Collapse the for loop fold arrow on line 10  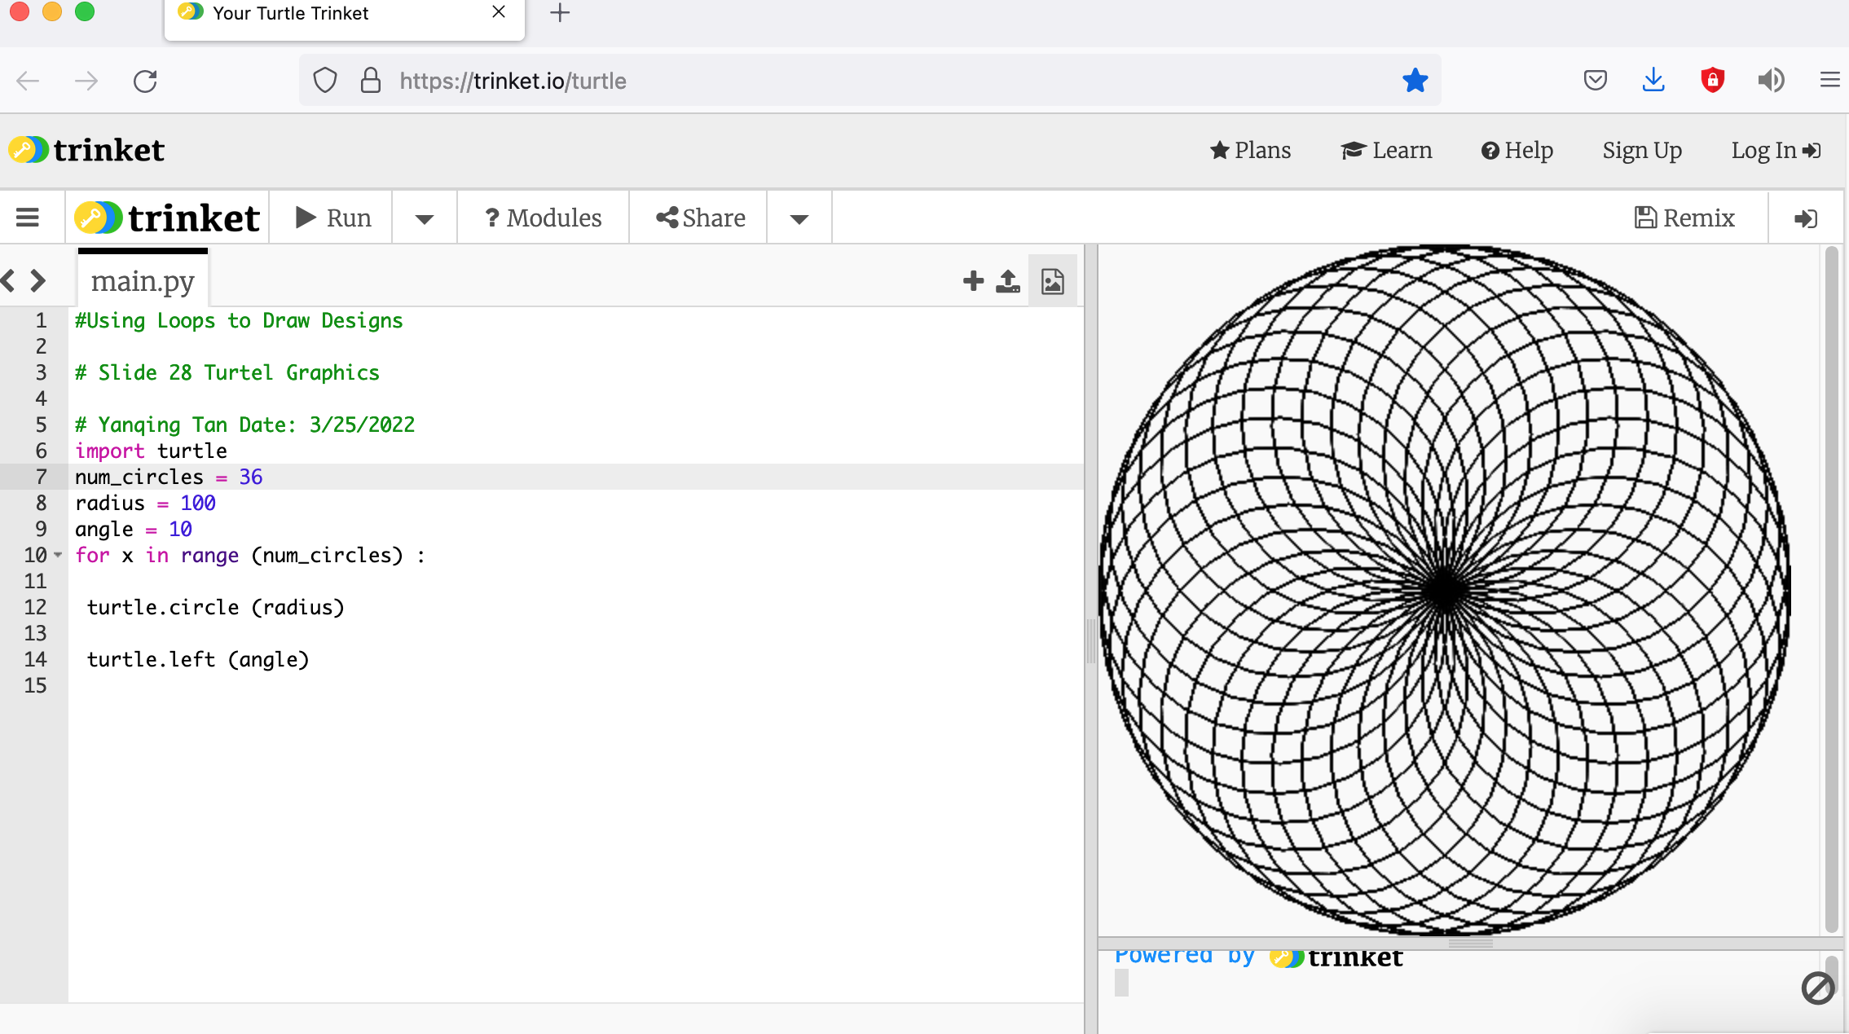pos(58,555)
